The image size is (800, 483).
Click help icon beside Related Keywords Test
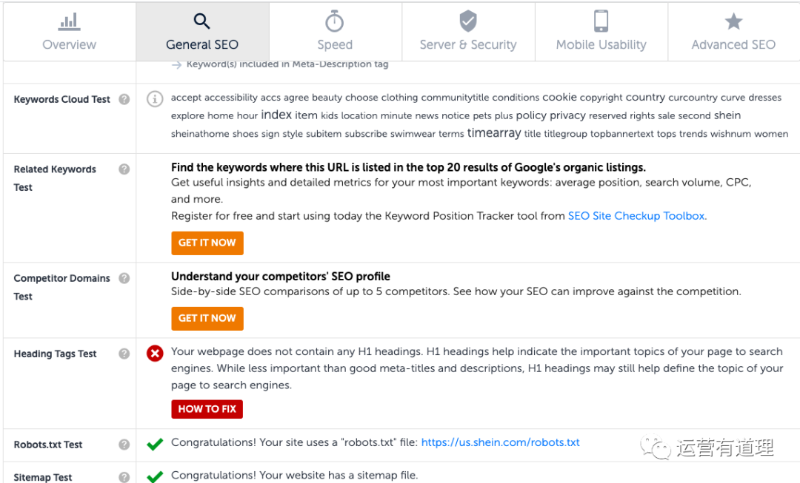point(124,169)
